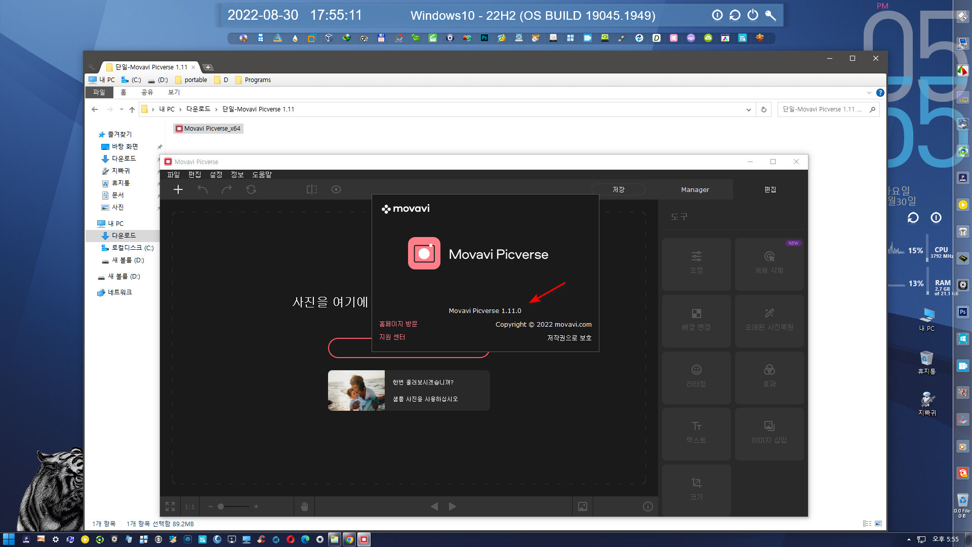Add a new Explorer tab
The width and height of the screenshot is (972, 547).
click(x=208, y=67)
